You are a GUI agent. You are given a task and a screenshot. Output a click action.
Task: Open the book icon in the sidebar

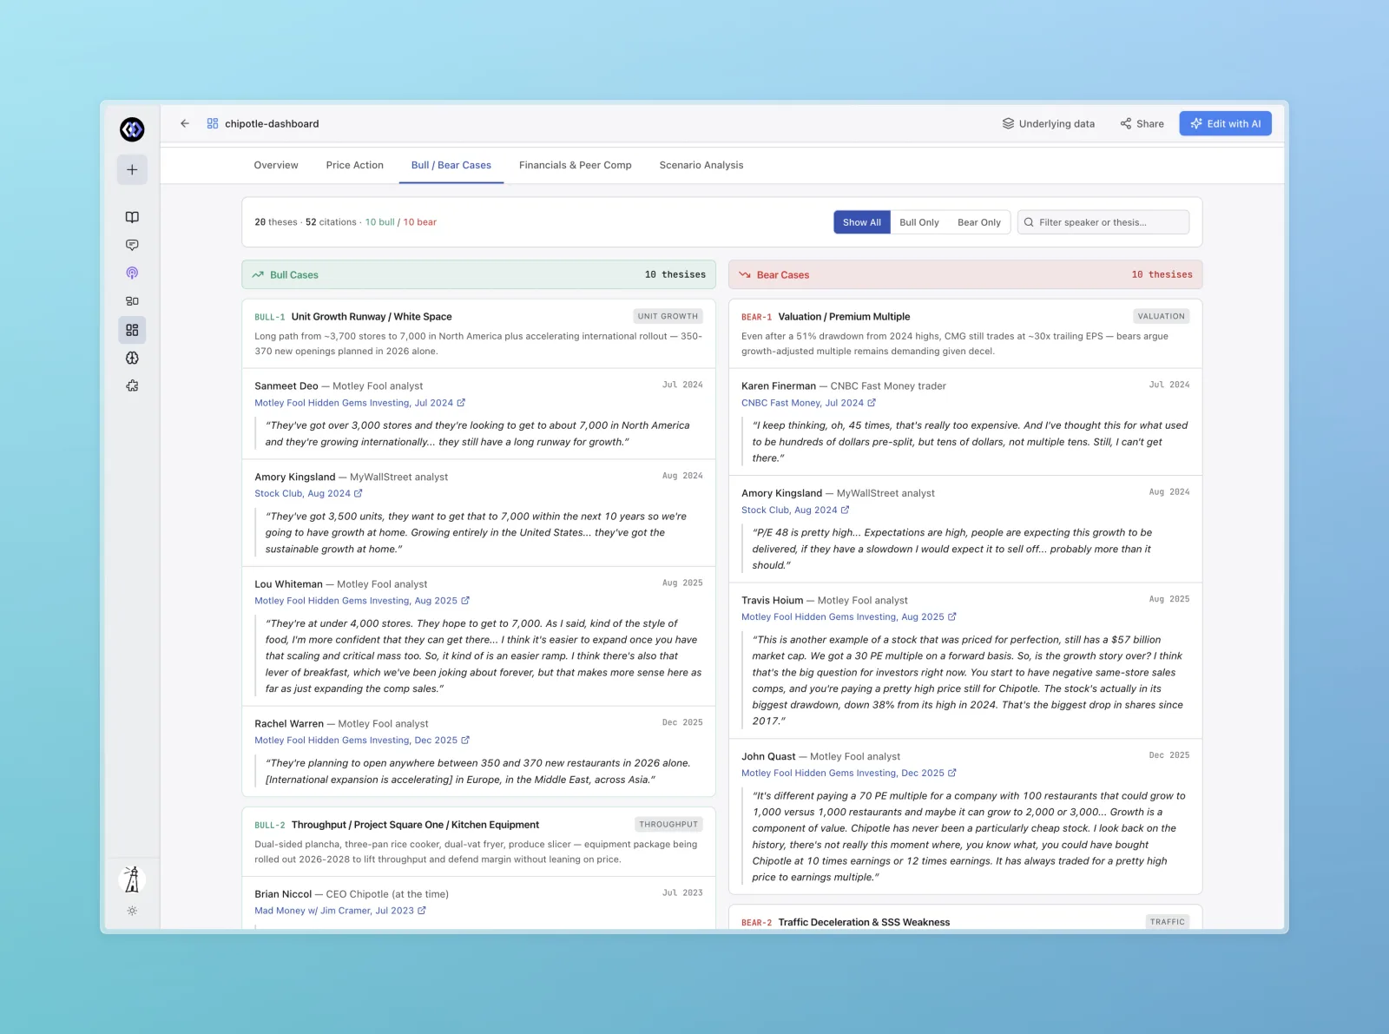[132, 217]
